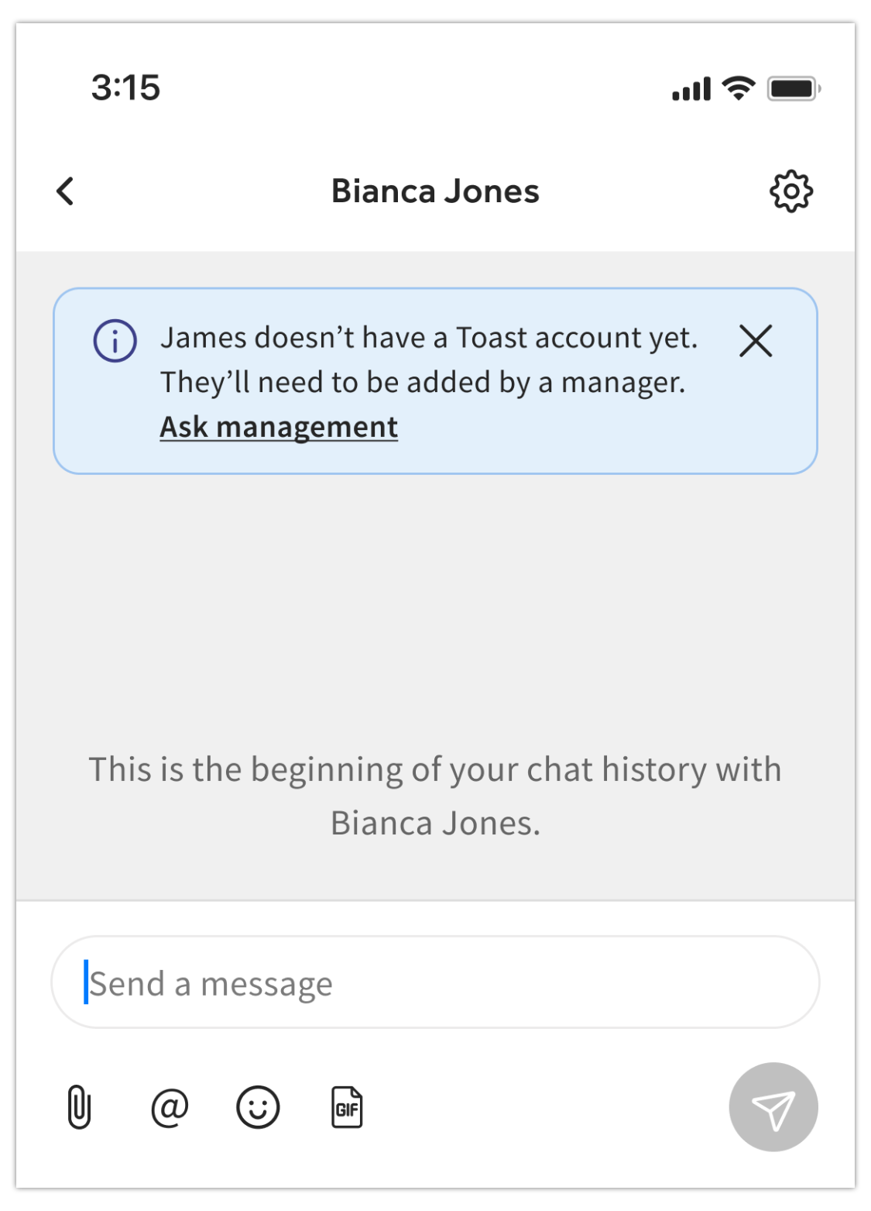Dismiss the Toast account notice banner
This screenshot has width=871, height=1211.
click(x=756, y=341)
